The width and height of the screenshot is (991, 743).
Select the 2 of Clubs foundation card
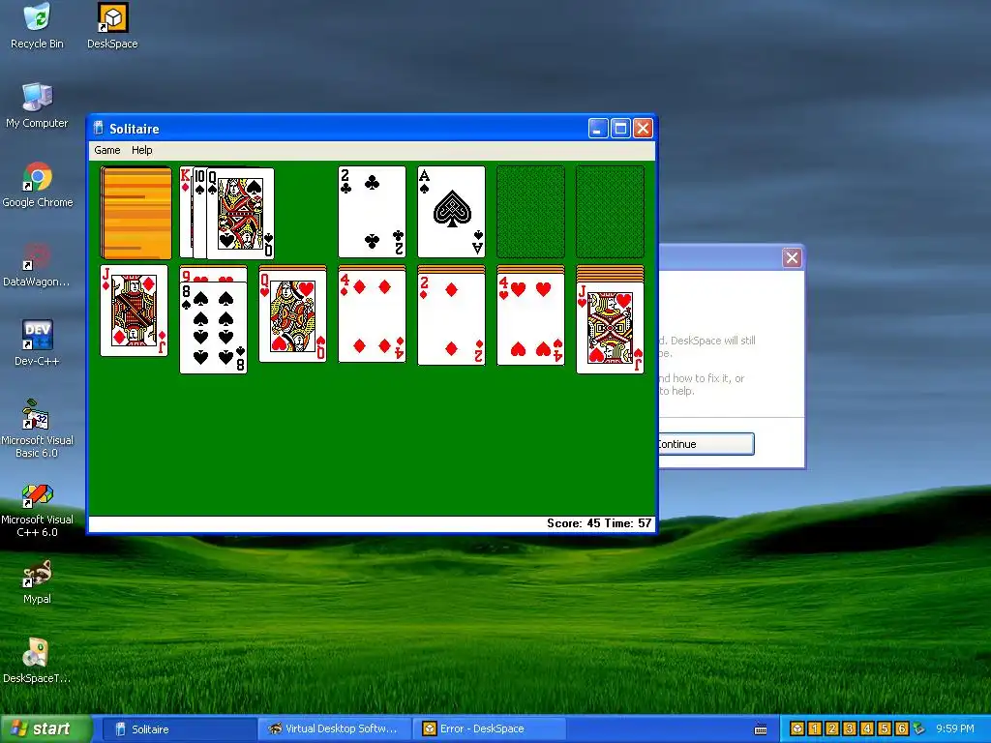tap(372, 212)
